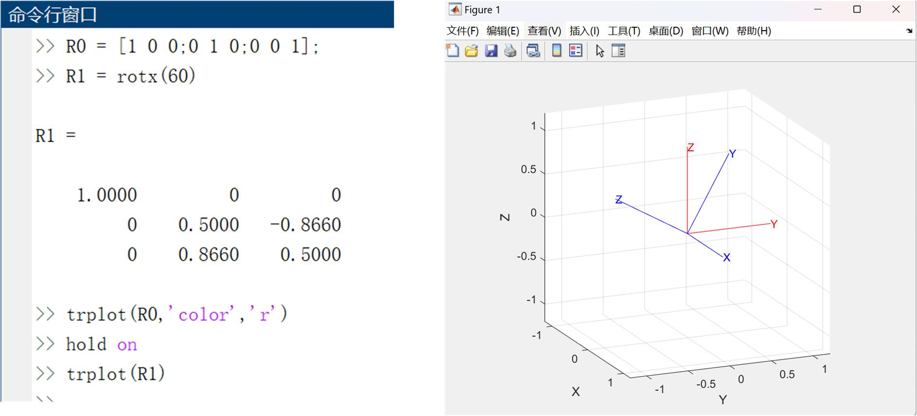Print the figure using the printer icon
Viewport: 917px width, 416px height.
click(x=510, y=51)
